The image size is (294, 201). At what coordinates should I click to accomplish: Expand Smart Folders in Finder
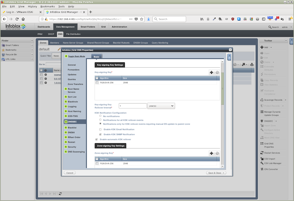tap(32, 45)
